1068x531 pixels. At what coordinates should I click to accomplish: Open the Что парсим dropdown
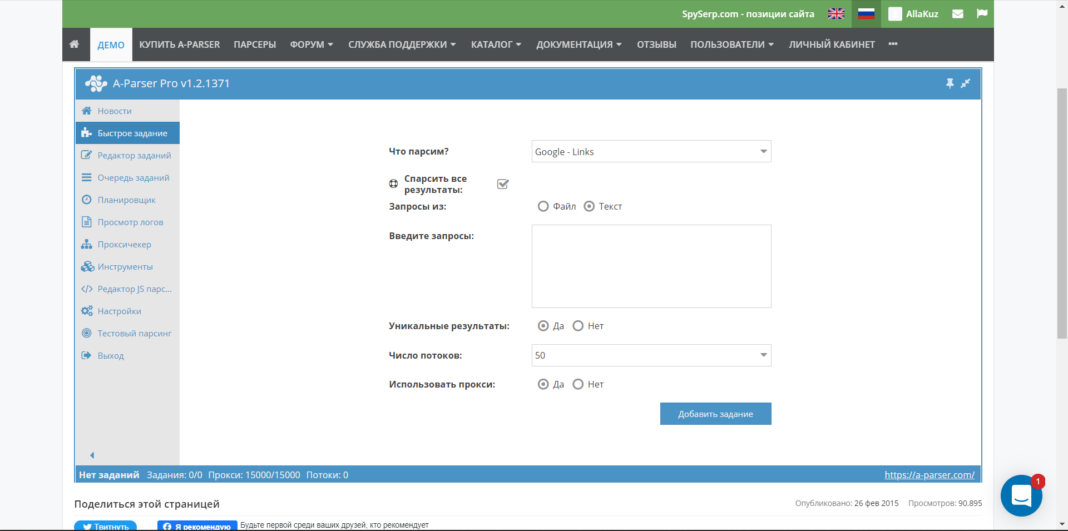coord(651,151)
